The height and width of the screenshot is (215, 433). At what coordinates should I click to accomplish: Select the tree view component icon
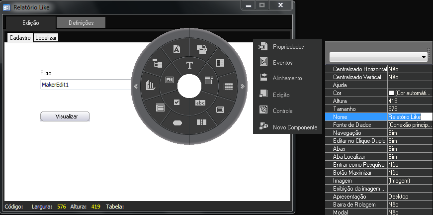tap(158, 62)
